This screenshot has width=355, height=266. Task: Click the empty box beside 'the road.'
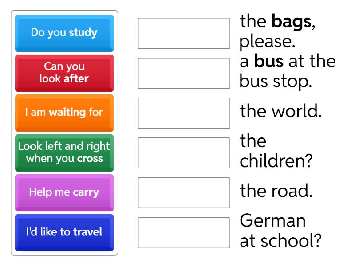pyautogui.click(x=184, y=193)
